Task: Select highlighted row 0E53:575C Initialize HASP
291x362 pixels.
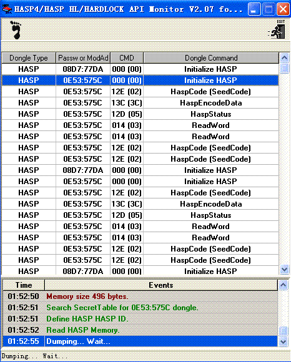Action: (x=140, y=81)
